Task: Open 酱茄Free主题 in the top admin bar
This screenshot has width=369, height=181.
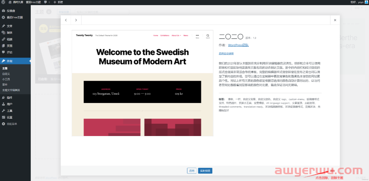Action: tap(33, 2)
